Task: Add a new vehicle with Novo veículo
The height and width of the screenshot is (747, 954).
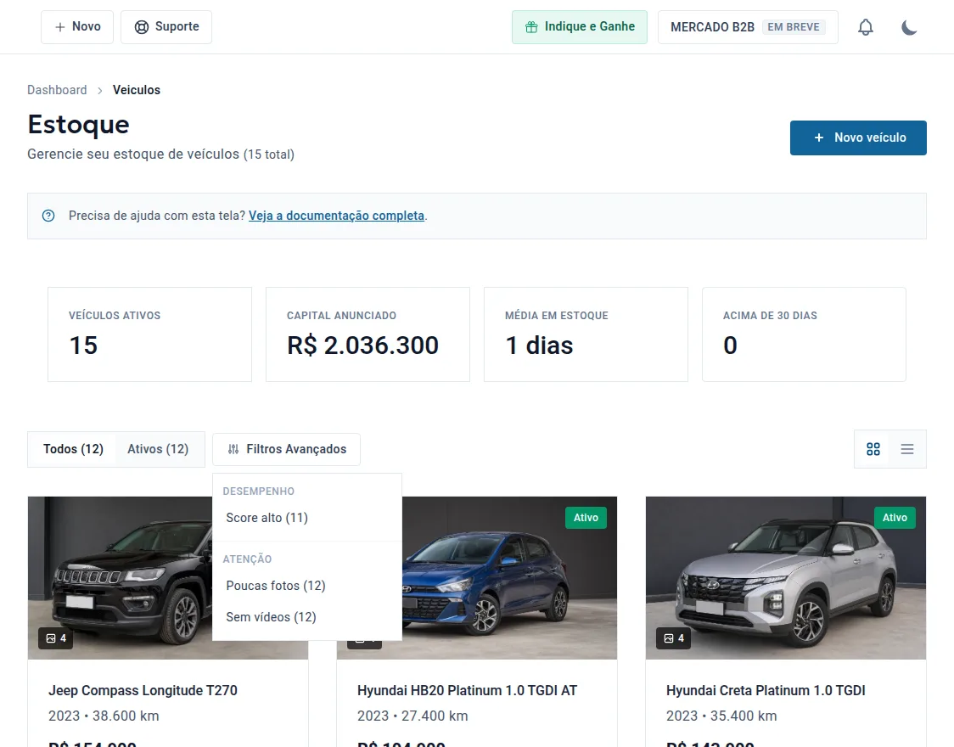Action: pos(858,138)
